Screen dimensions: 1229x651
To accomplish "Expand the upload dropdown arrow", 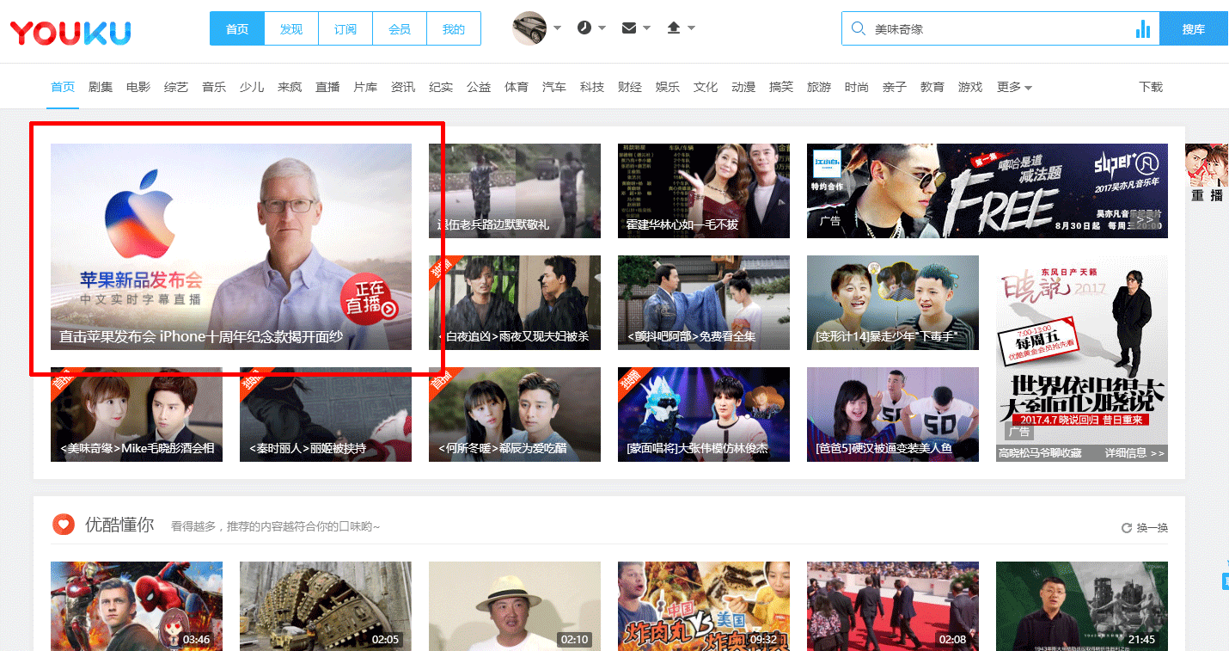I will (x=691, y=28).
